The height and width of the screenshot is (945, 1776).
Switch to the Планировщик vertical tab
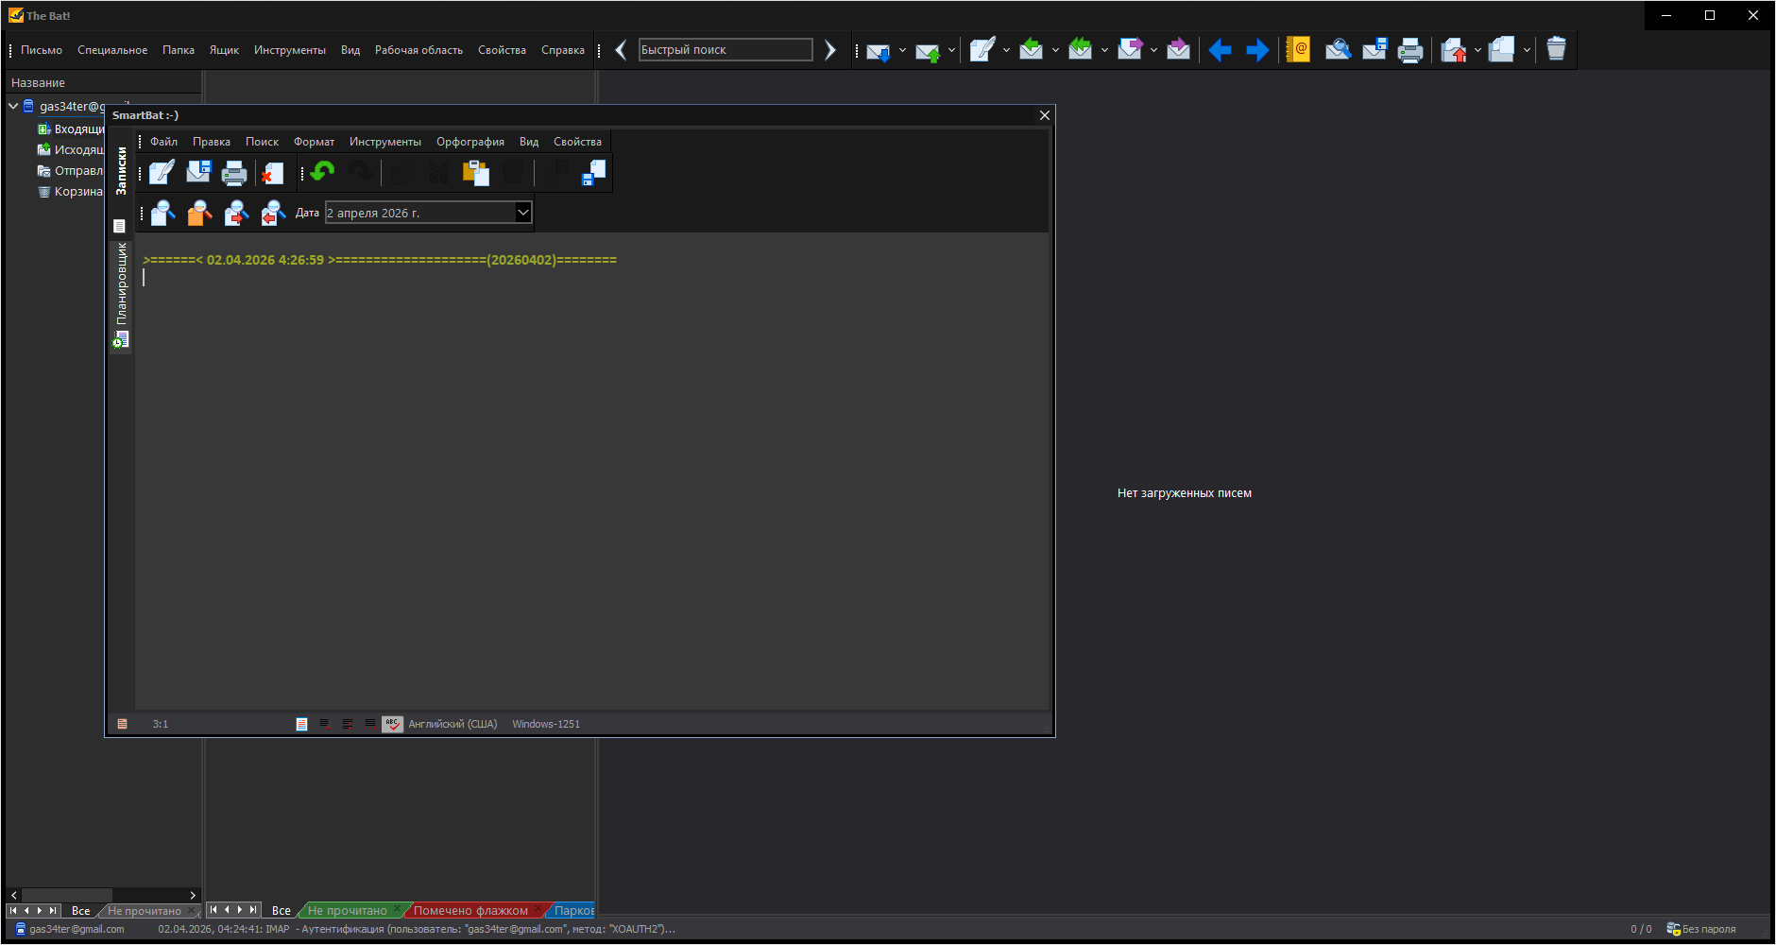click(121, 293)
